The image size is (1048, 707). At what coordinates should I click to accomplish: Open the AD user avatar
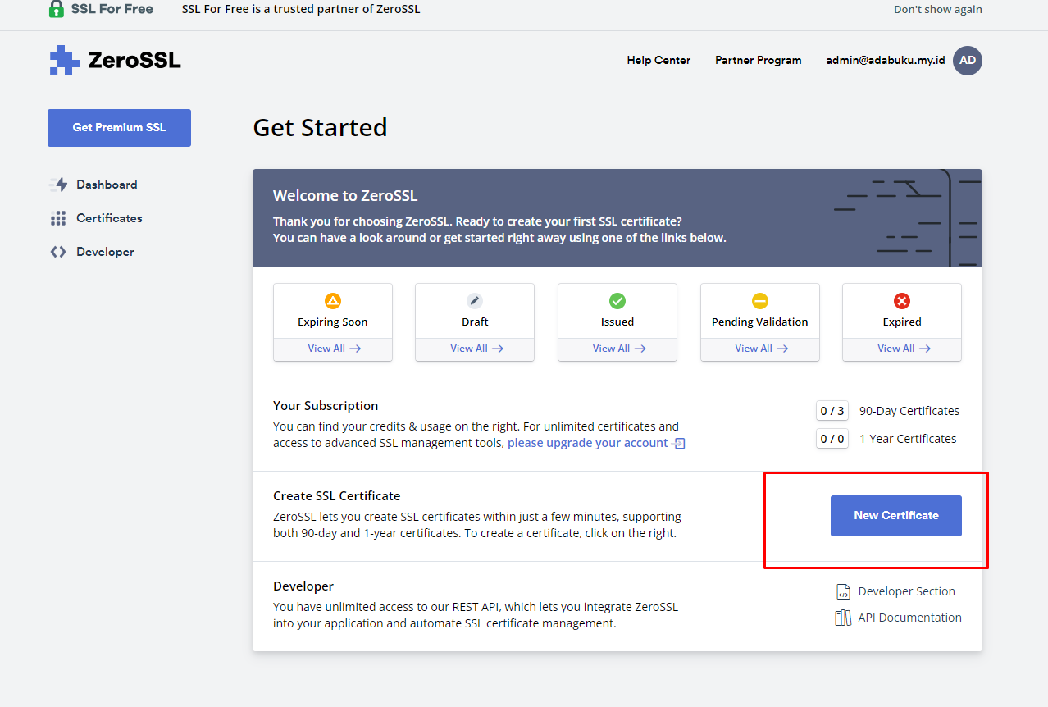click(x=968, y=60)
